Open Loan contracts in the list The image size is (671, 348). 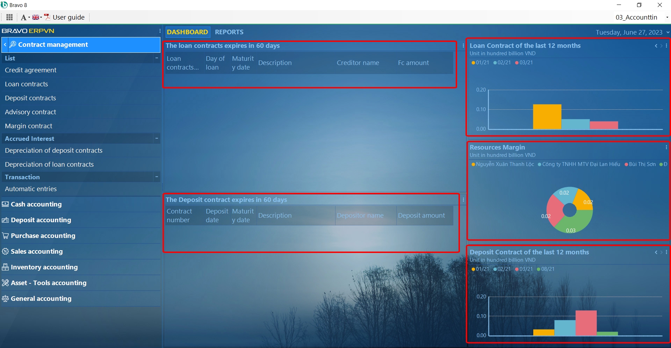tap(27, 84)
